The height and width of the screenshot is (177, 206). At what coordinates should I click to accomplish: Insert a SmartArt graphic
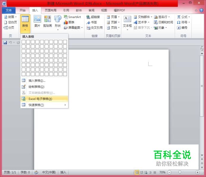click(x=72, y=17)
